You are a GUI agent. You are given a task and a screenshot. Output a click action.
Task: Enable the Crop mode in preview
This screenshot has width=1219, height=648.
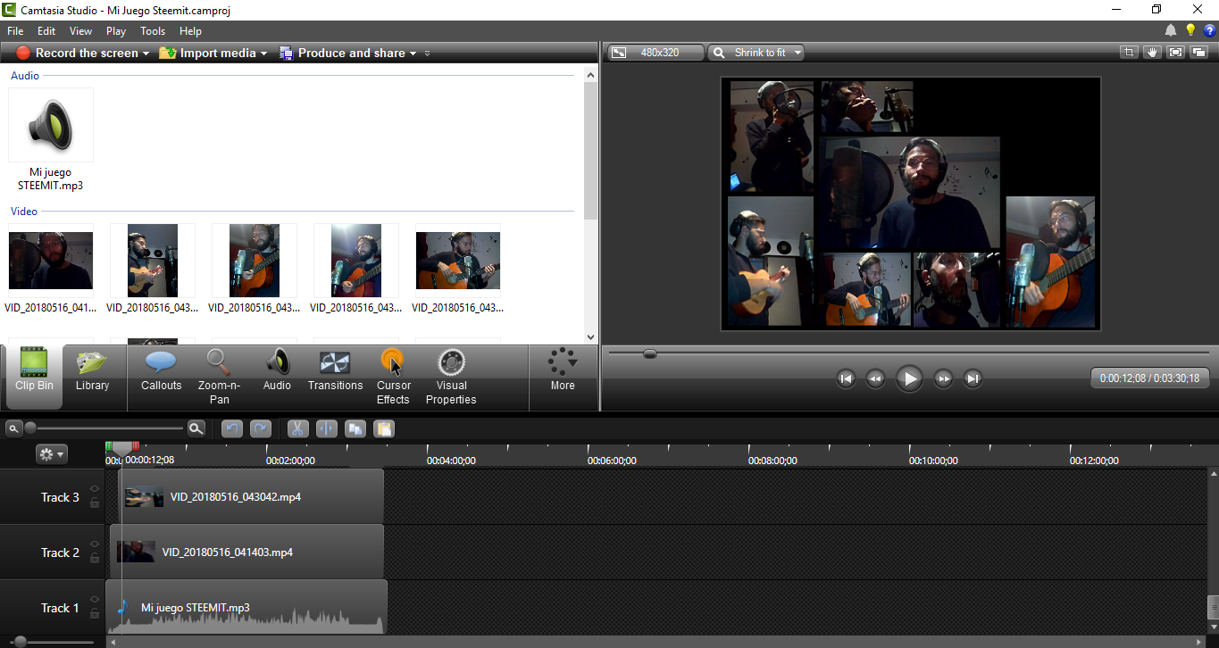pos(1129,53)
